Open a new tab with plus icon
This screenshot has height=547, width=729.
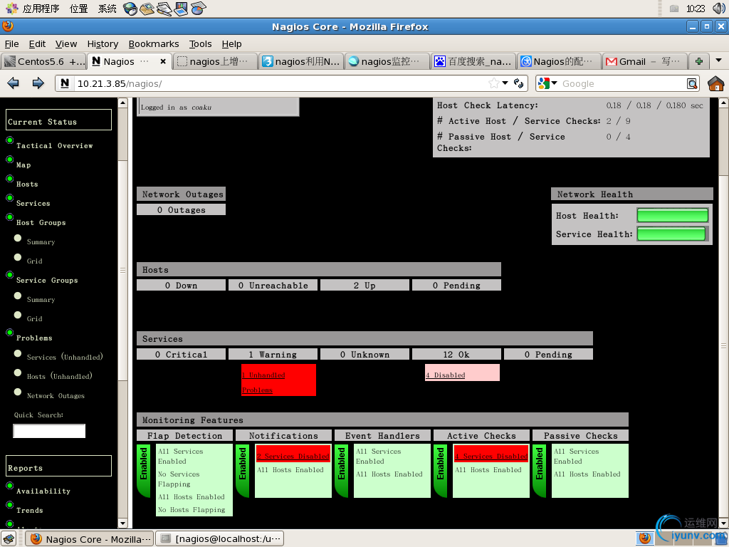[699, 61]
